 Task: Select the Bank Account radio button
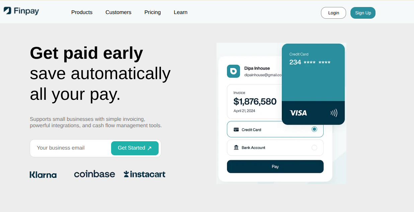(x=314, y=148)
